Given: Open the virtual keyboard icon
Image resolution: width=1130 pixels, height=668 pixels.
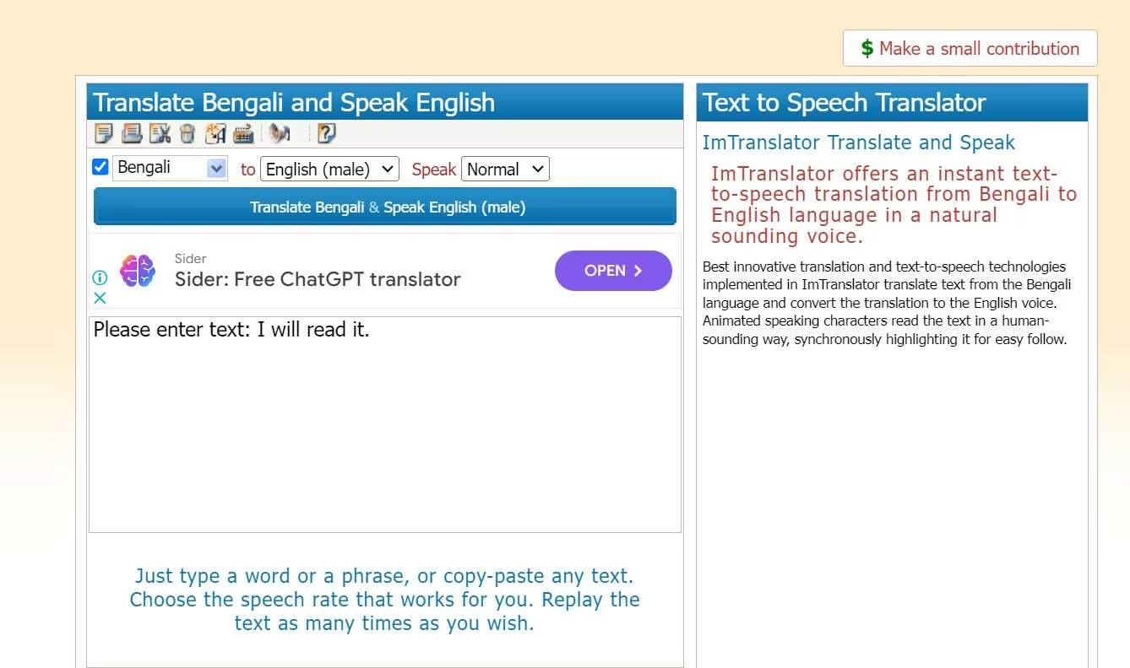Looking at the screenshot, I should coord(242,133).
